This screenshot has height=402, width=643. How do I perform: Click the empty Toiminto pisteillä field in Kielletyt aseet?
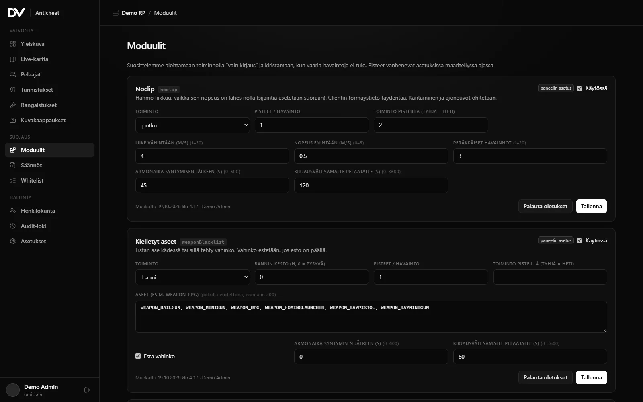pos(550,277)
